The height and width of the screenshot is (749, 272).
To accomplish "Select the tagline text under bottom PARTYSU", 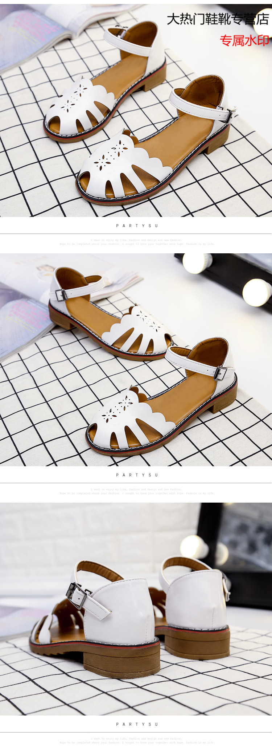I will [137, 741].
